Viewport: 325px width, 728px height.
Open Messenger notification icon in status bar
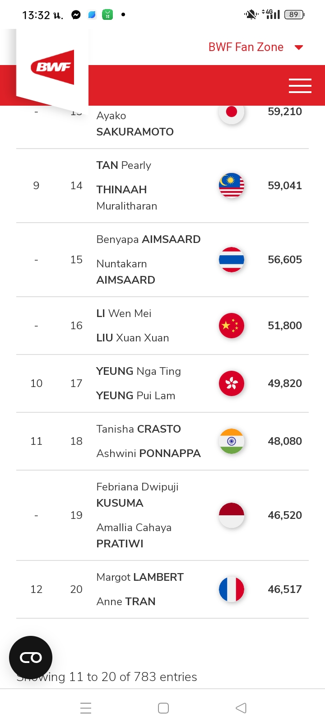click(x=76, y=15)
